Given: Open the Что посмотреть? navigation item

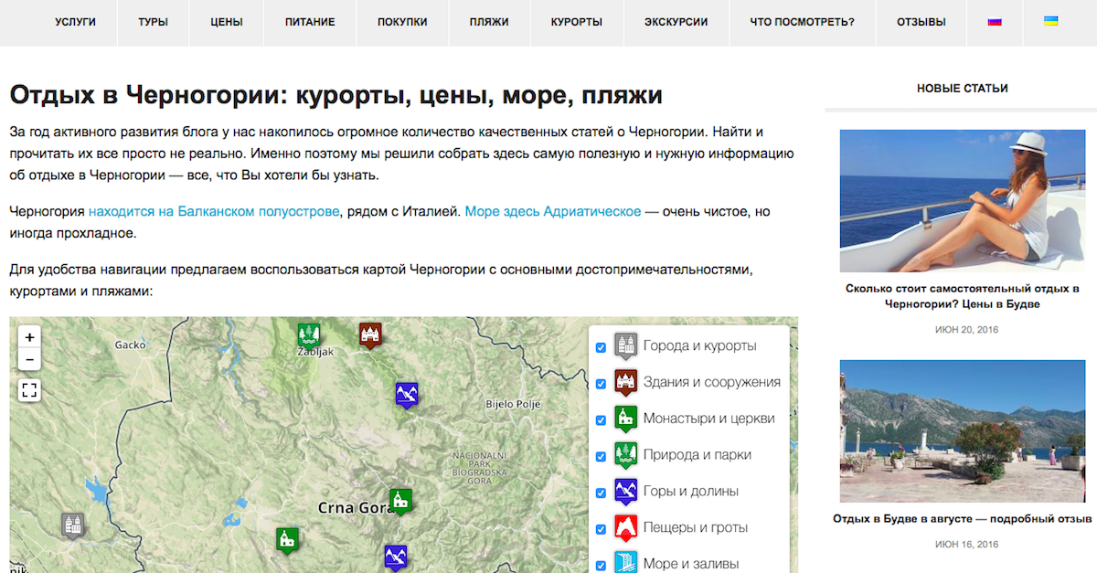Looking at the screenshot, I should click(802, 22).
